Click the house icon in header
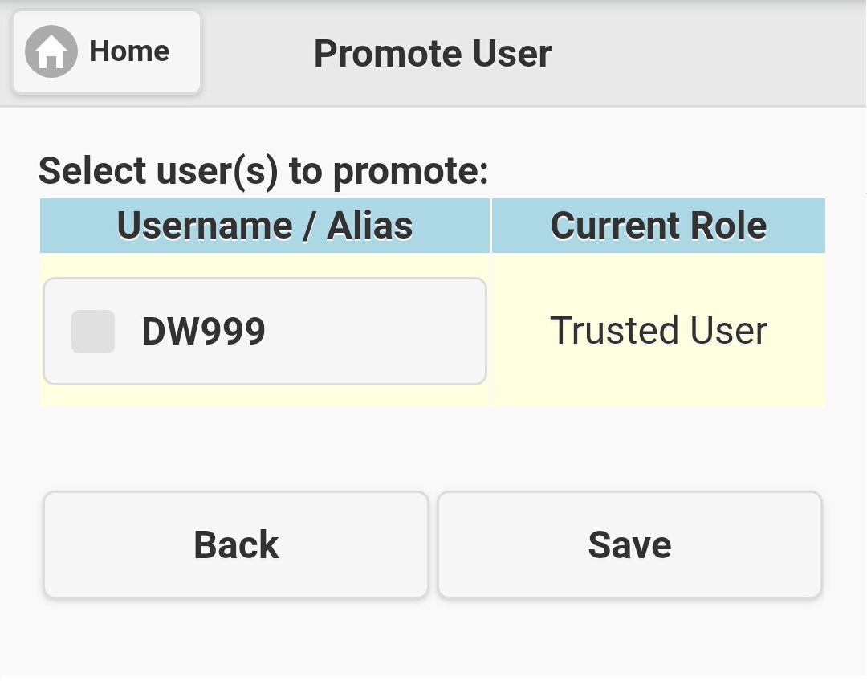This screenshot has width=867, height=681. [x=51, y=51]
